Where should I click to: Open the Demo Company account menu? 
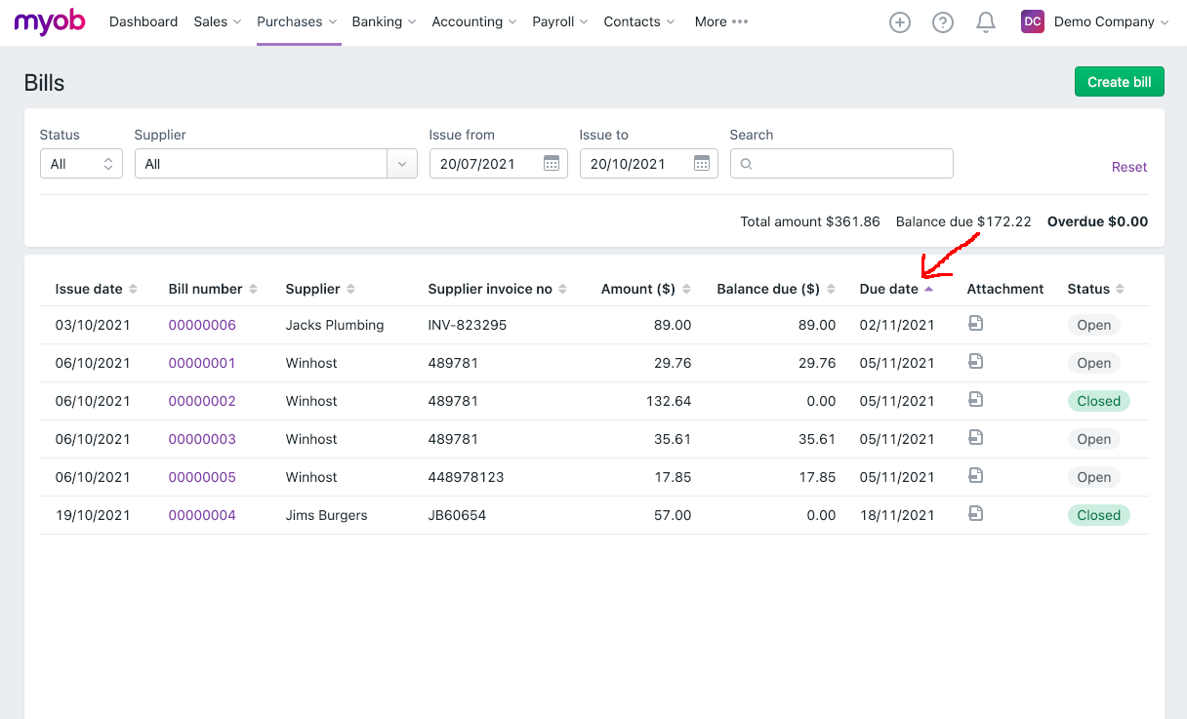click(x=1111, y=21)
